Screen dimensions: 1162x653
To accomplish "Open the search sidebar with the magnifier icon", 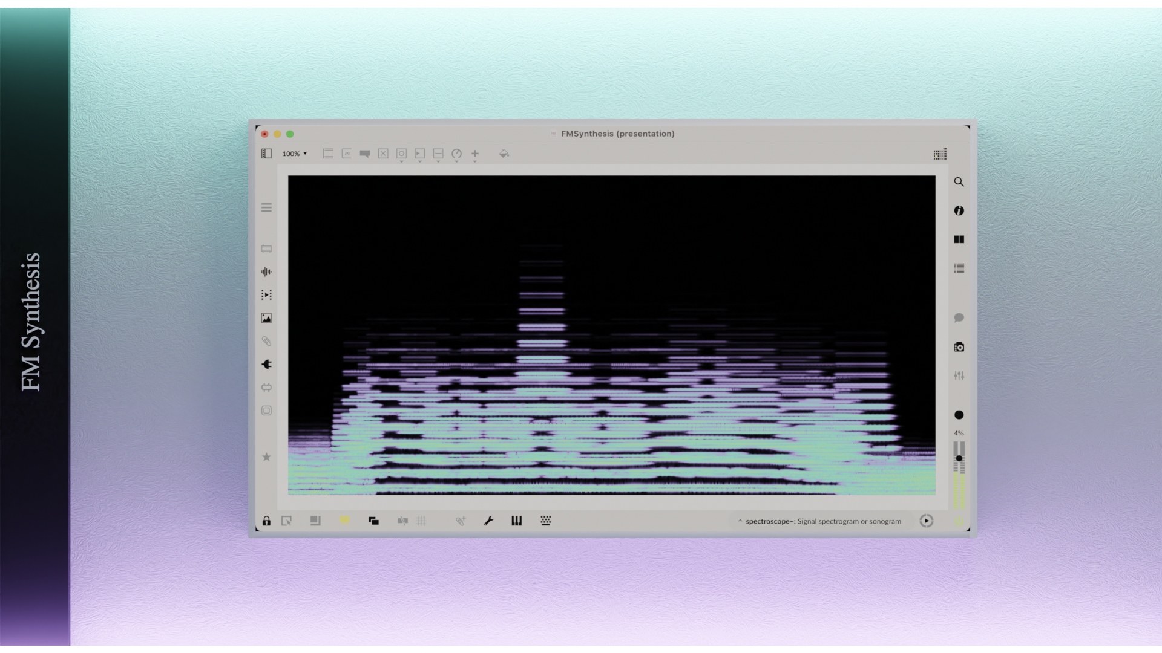I will (x=959, y=182).
